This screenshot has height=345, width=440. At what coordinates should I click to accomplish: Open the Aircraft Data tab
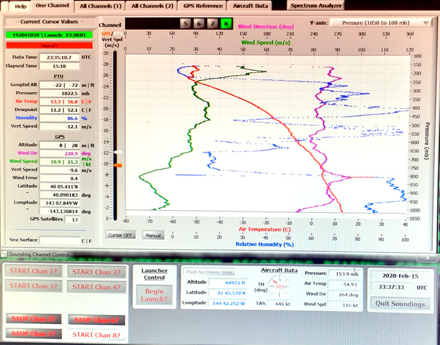(250, 6)
